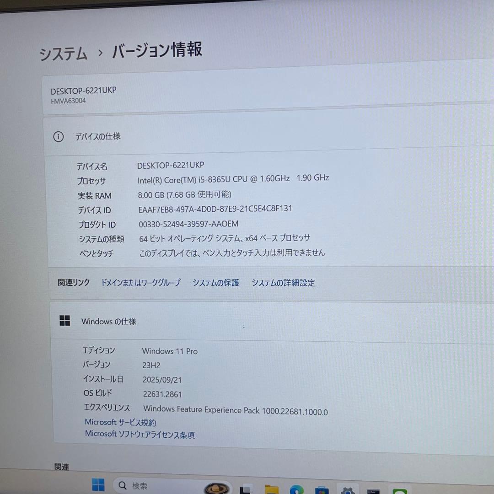Viewport: 494px width, 494px height.
Task: Open the Microsoft サービス規約 link
Action: [x=120, y=422]
